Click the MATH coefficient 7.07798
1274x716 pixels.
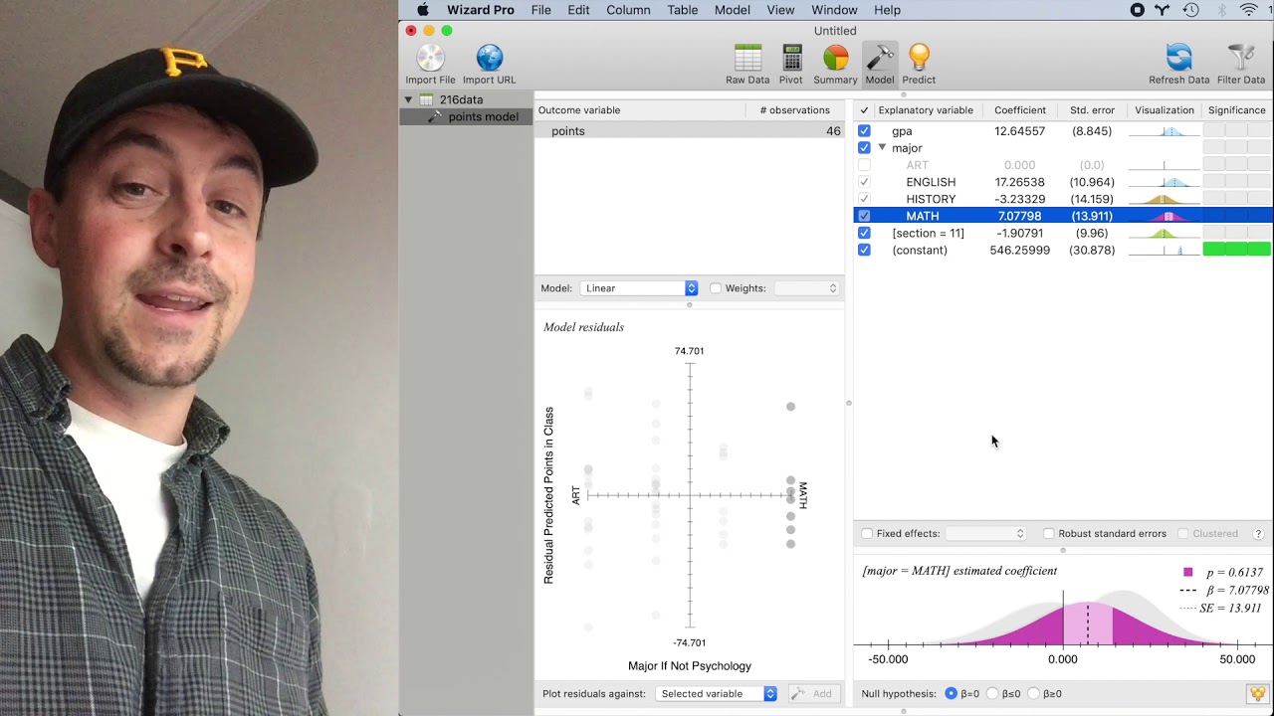1019,216
